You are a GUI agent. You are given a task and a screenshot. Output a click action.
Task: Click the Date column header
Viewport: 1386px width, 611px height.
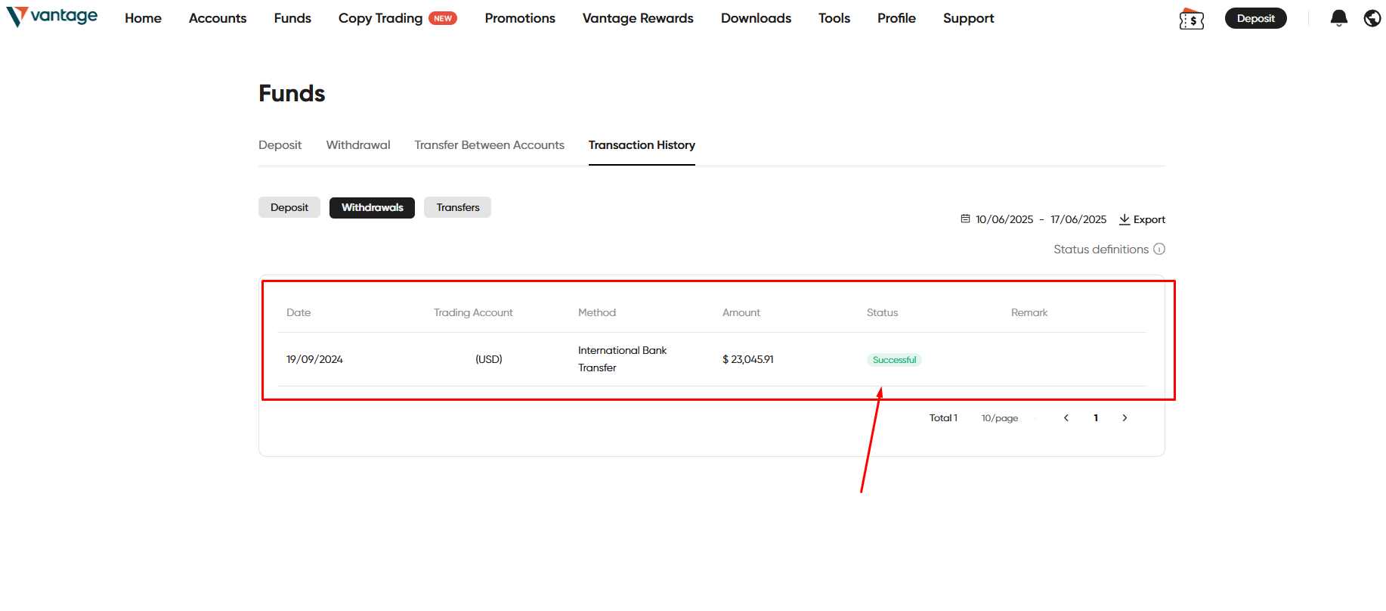point(299,312)
